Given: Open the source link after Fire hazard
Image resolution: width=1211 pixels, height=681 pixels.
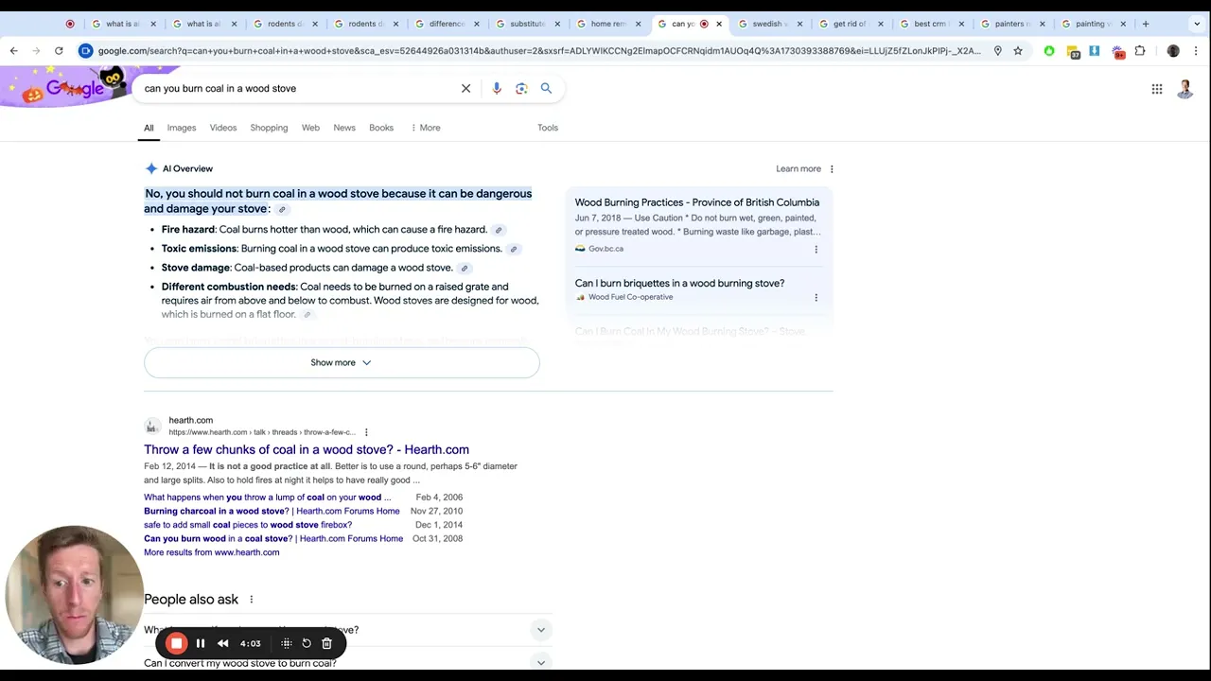Looking at the screenshot, I should pyautogui.click(x=499, y=230).
